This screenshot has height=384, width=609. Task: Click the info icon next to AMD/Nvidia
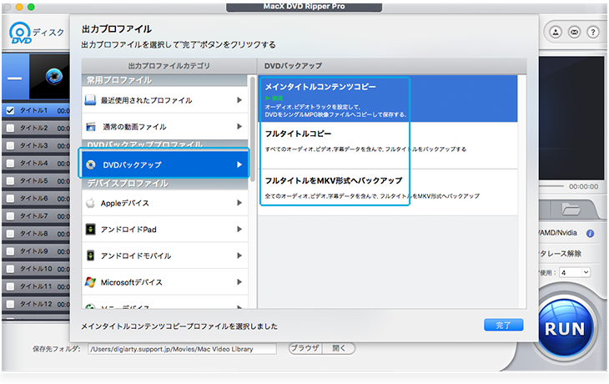pyautogui.click(x=590, y=234)
